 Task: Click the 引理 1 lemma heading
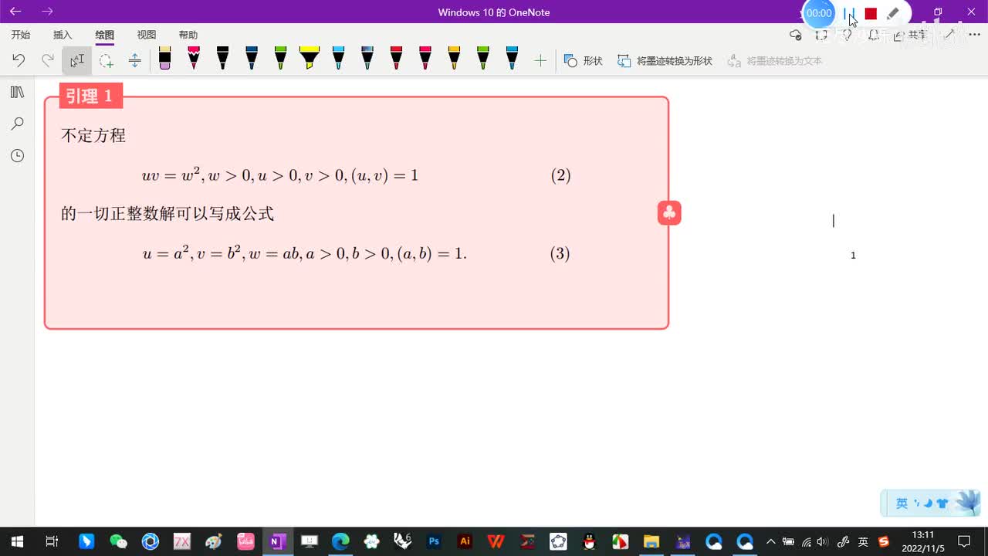[x=90, y=96]
